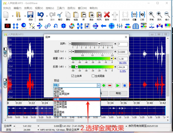Click the 帮助 button in echo dialog
Viewport: 173px width, 133px height.
tap(118, 93)
